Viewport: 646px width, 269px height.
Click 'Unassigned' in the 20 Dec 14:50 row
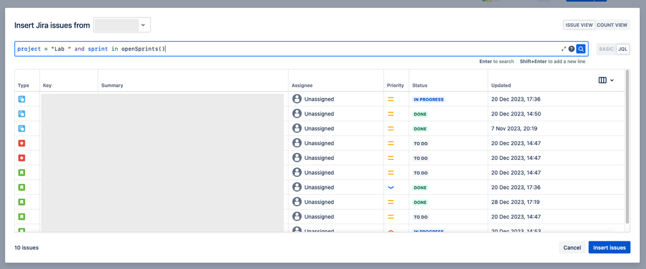point(319,114)
